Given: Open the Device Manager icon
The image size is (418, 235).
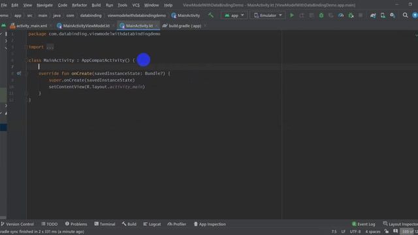Looking at the screenshot, I should coord(383,16).
